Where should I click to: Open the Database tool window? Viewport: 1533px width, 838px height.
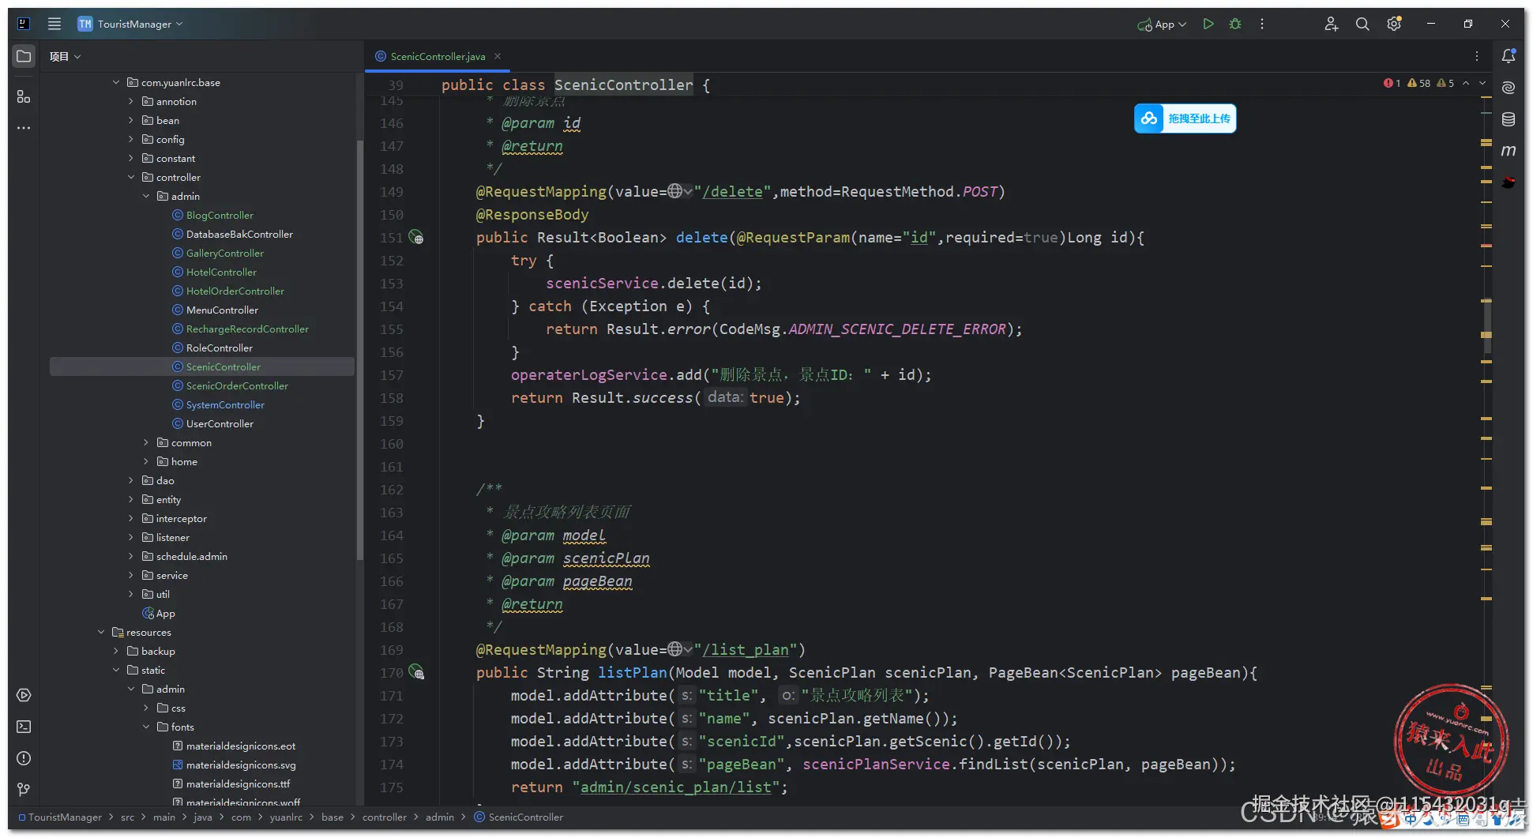point(1509,119)
